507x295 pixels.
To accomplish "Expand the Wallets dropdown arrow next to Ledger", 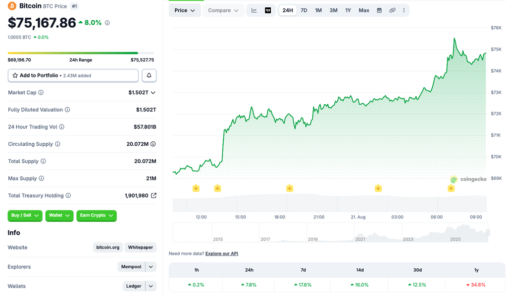I will coord(151,286).
